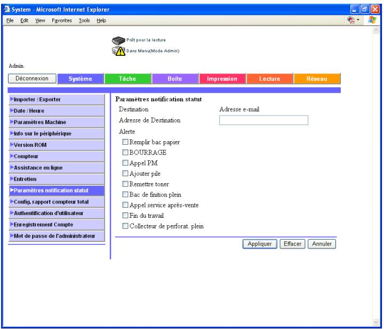
Task: Open Version ROM sidebar item
Action: (57, 145)
